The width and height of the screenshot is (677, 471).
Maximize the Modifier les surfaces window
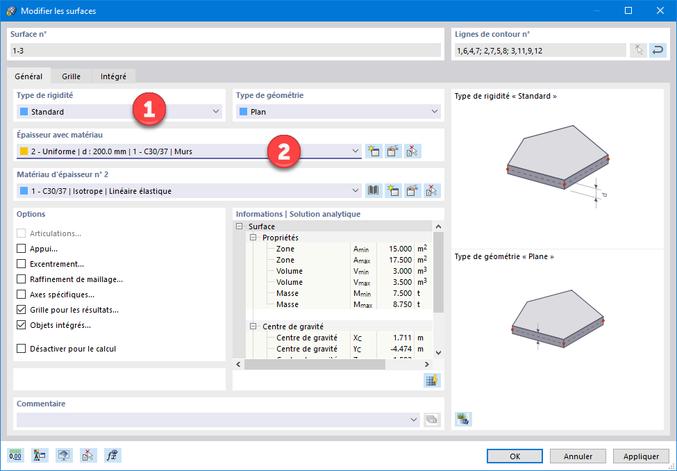(628, 10)
